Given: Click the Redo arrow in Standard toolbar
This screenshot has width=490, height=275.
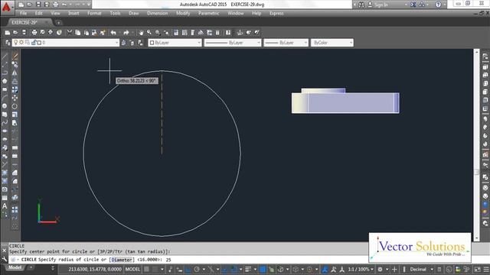Looking at the screenshot, I should [126, 32].
